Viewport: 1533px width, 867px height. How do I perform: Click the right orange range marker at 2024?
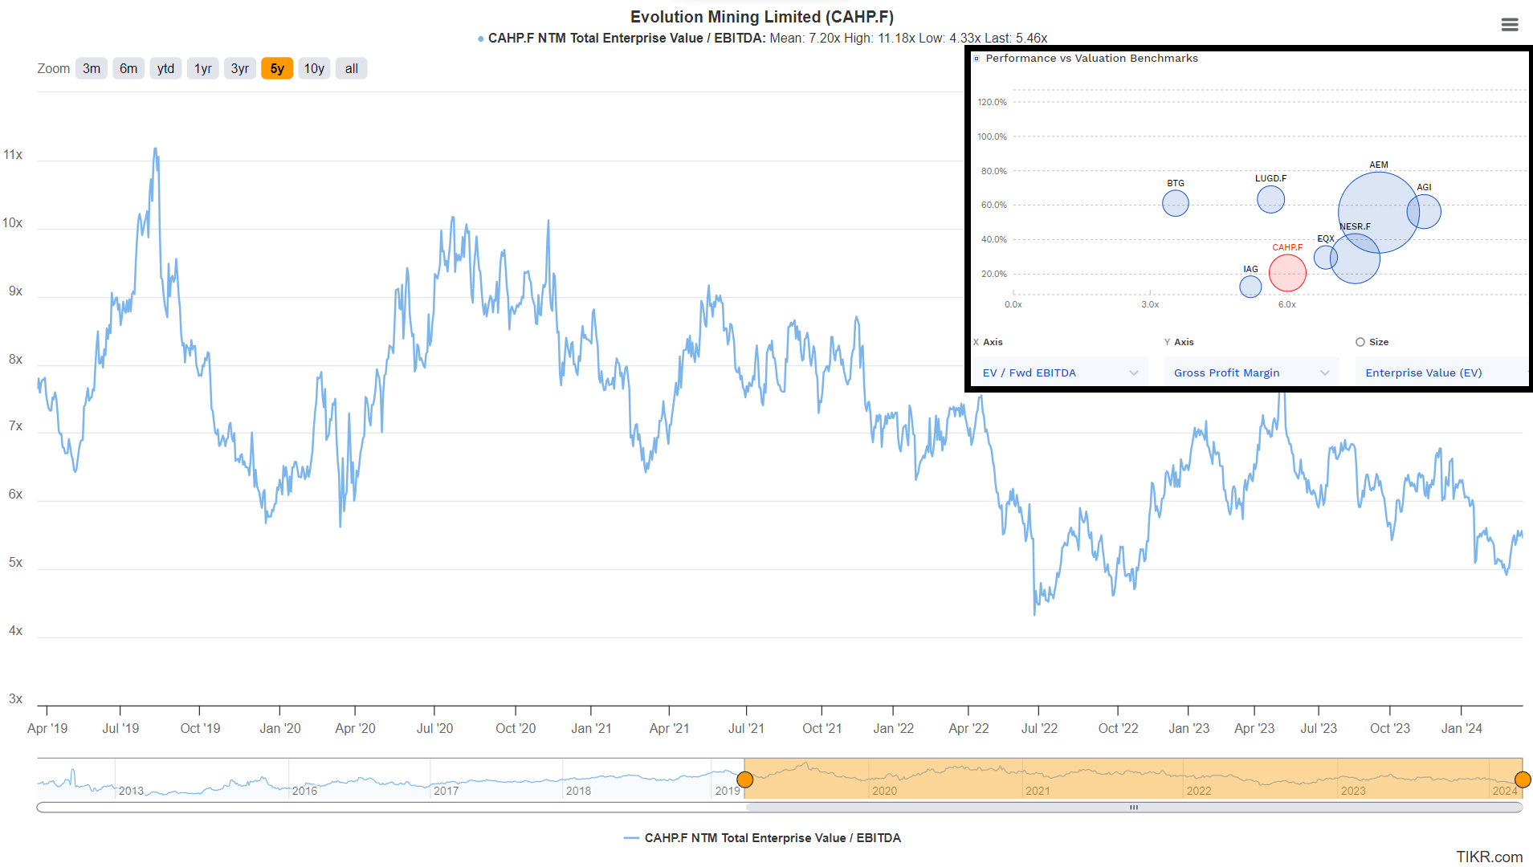coord(1522,779)
